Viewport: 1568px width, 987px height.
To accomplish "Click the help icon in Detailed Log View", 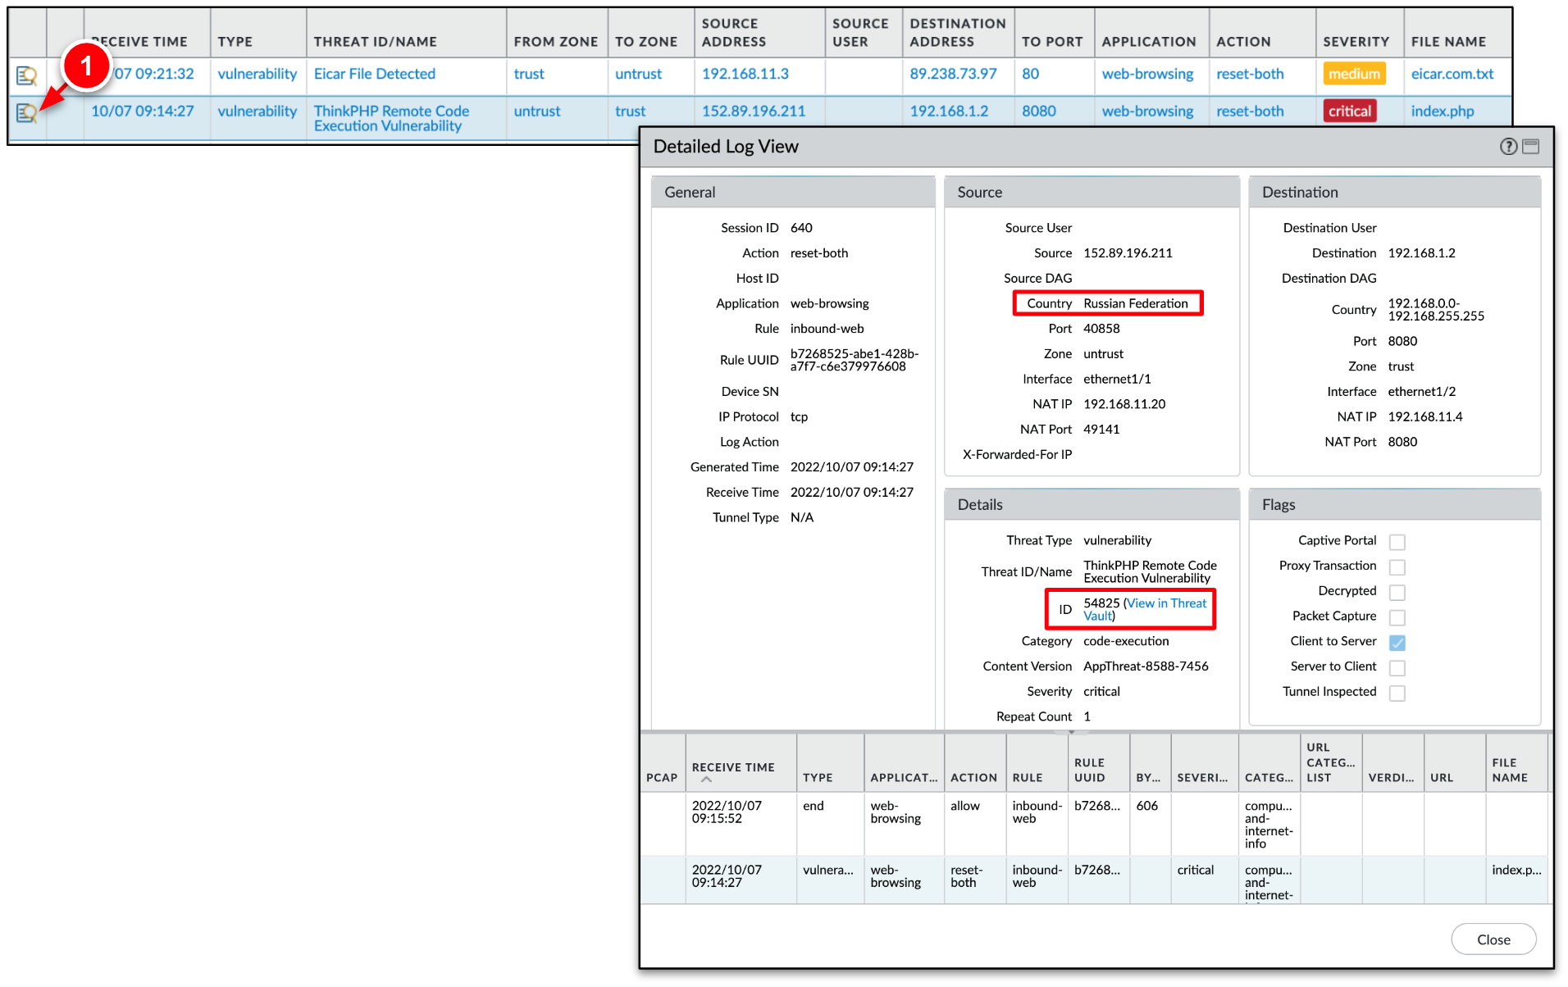I will coord(1507,147).
